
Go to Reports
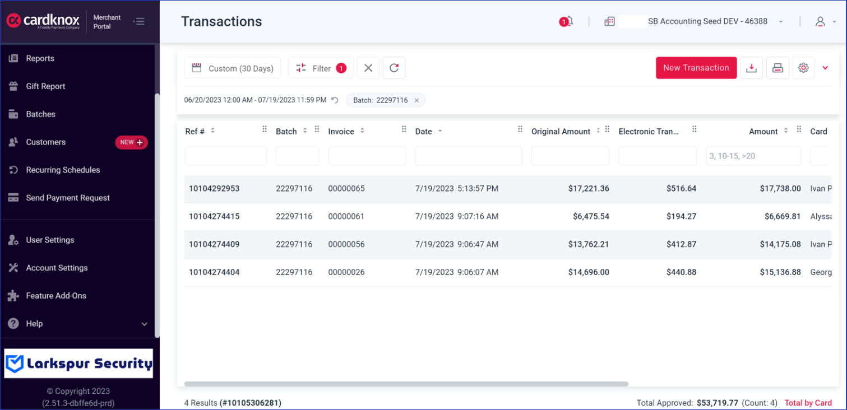[x=40, y=58]
